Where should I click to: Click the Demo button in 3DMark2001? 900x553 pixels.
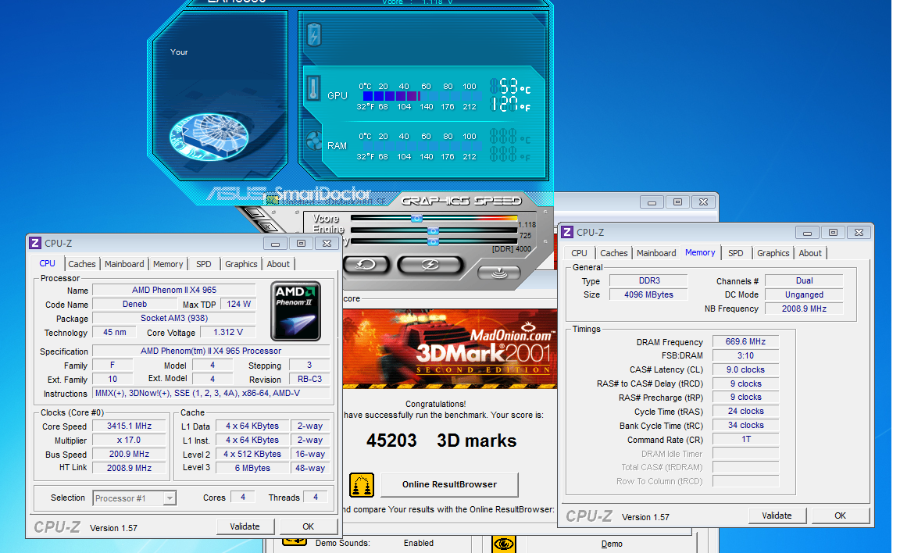[612, 544]
